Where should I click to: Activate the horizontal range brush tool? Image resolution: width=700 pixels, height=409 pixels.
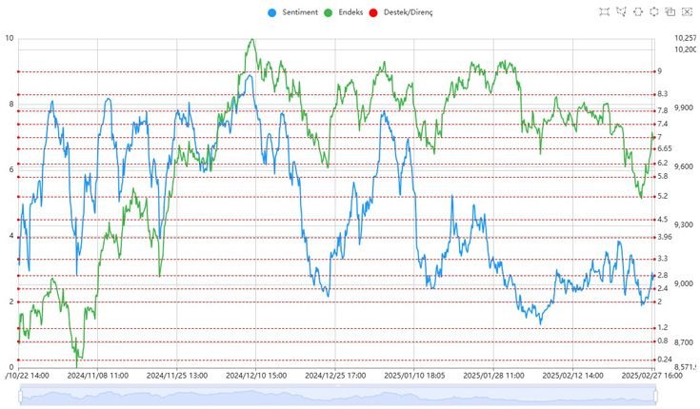638,11
